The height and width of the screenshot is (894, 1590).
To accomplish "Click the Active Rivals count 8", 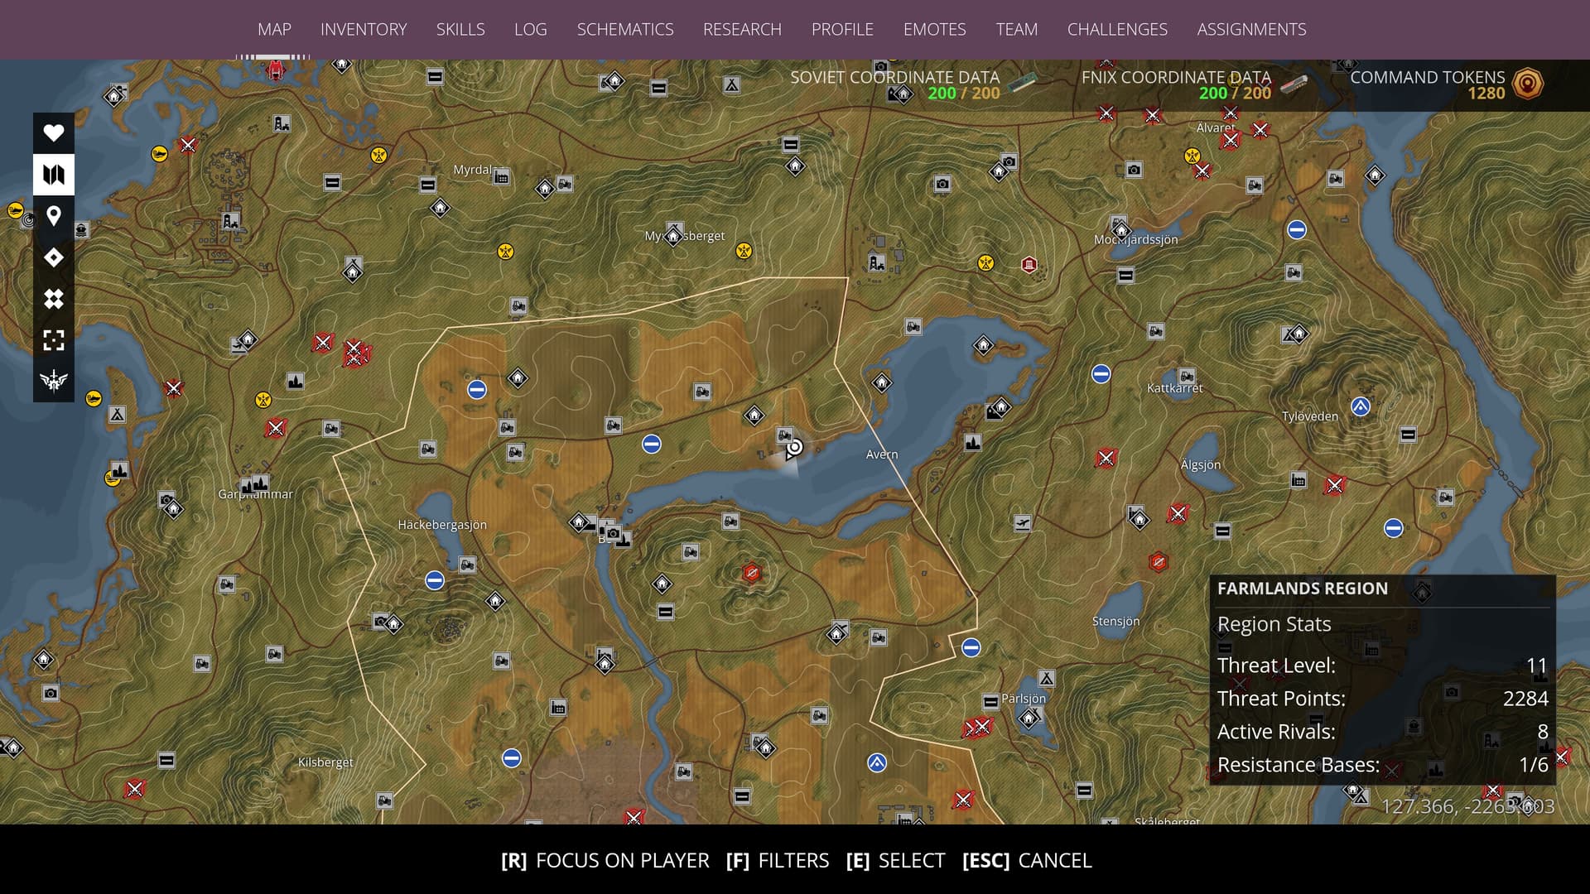I will pyautogui.click(x=1543, y=732).
